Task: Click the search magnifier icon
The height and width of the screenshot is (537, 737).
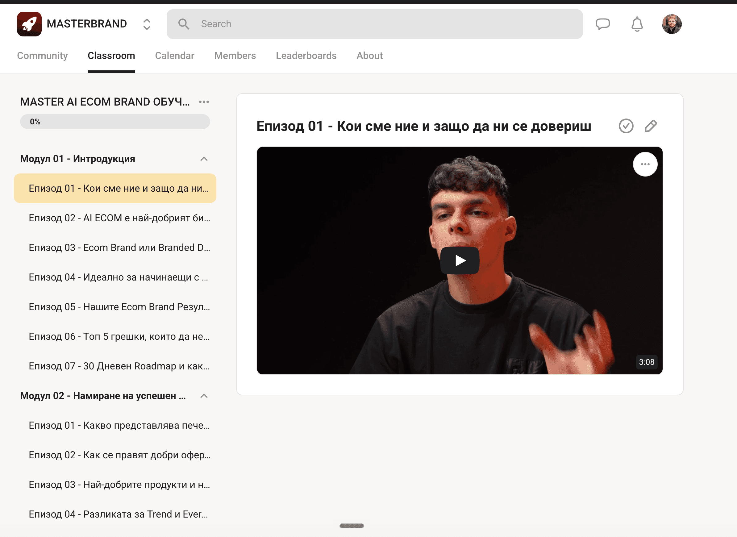Action: [184, 24]
